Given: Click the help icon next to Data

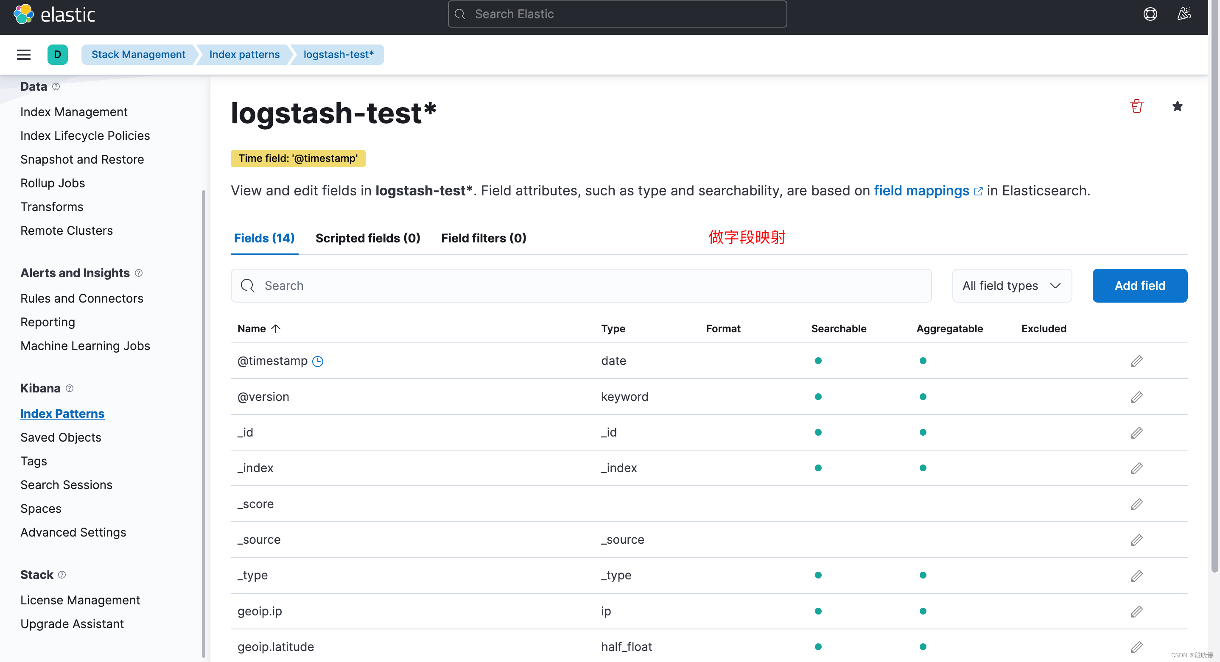Looking at the screenshot, I should point(56,86).
